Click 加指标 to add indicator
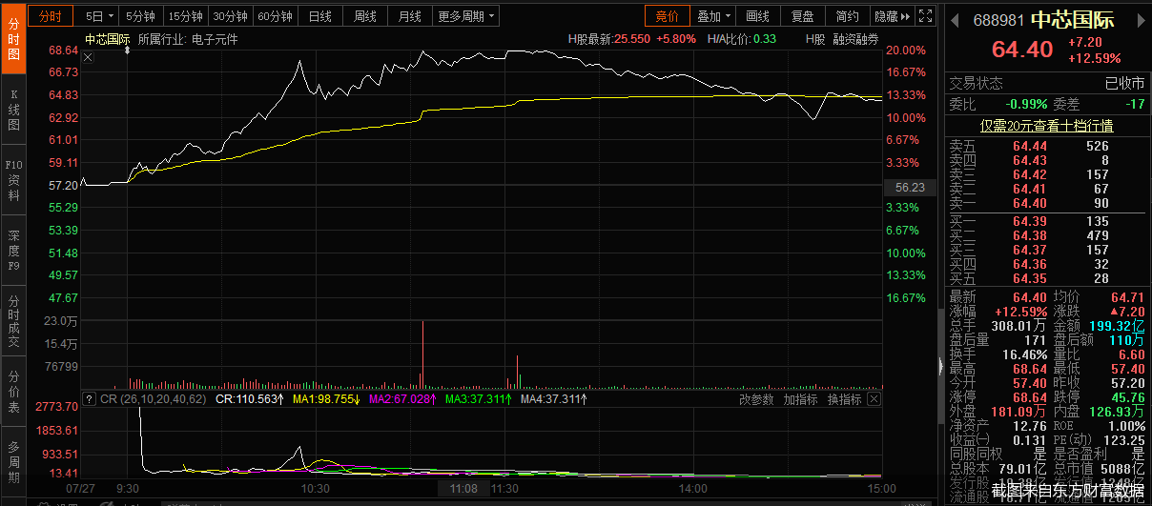1152x506 pixels. pos(801,399)
